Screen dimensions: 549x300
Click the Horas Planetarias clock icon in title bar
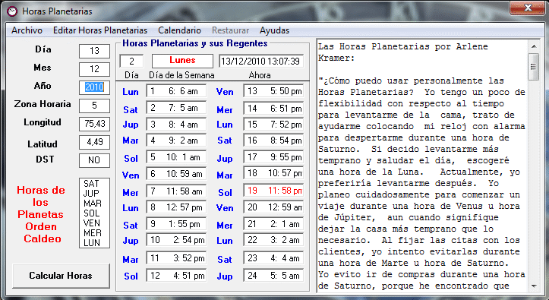click(x=12, y=11)
